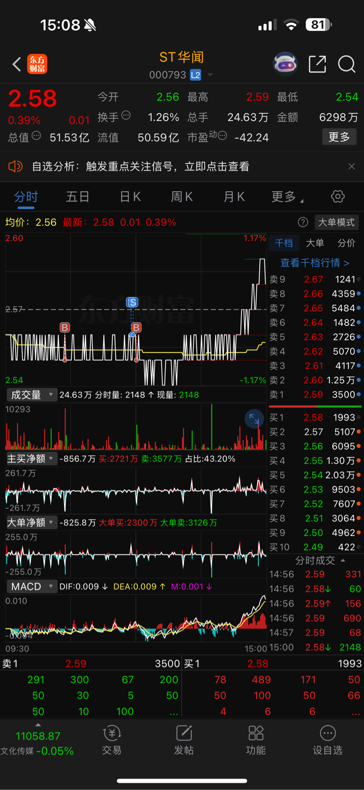Tap 489 in the 买1 queue
This screenshot has width=364, height=790.
[262, 679]
